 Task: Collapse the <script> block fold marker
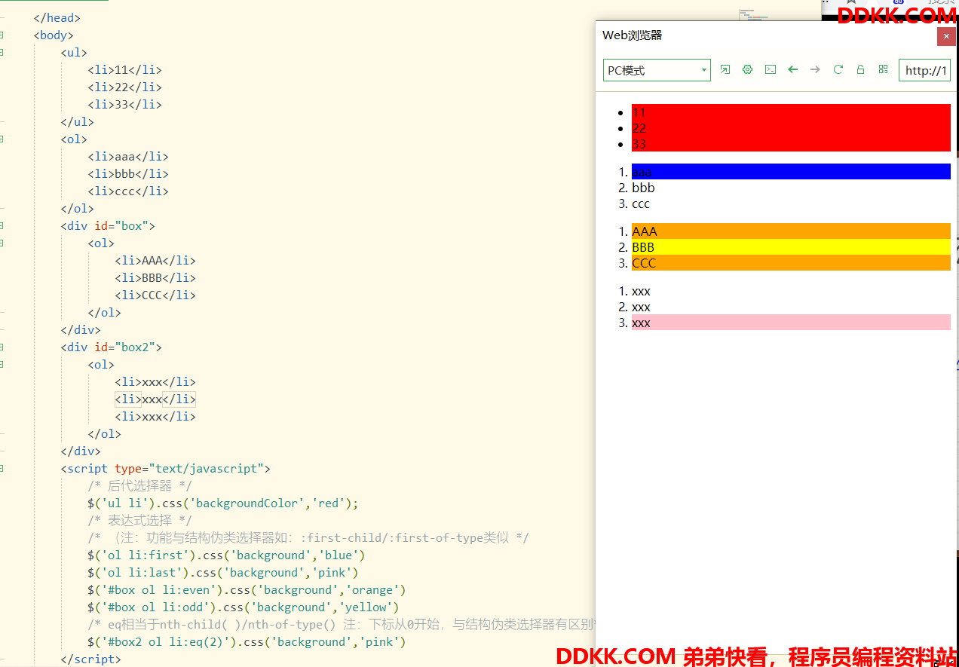tap(2, 469)
